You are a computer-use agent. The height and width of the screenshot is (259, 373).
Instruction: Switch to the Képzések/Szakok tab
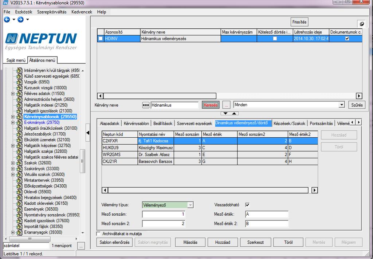pos(289,123)
